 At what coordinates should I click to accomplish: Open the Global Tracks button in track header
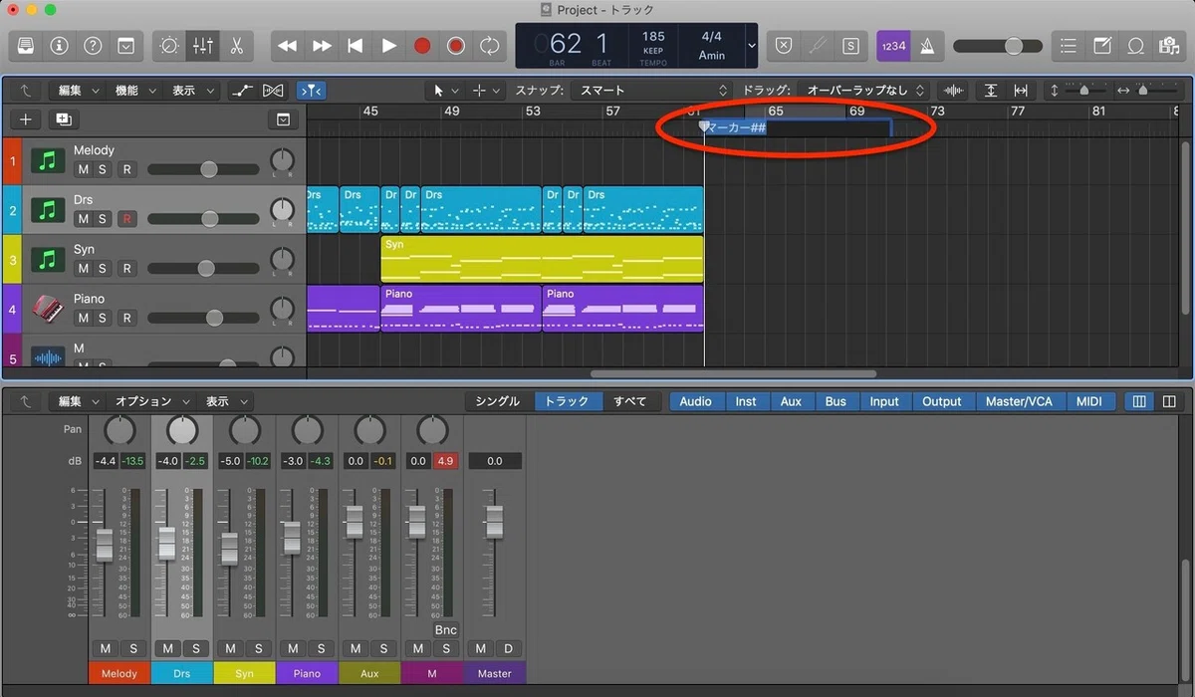(284, 119)
